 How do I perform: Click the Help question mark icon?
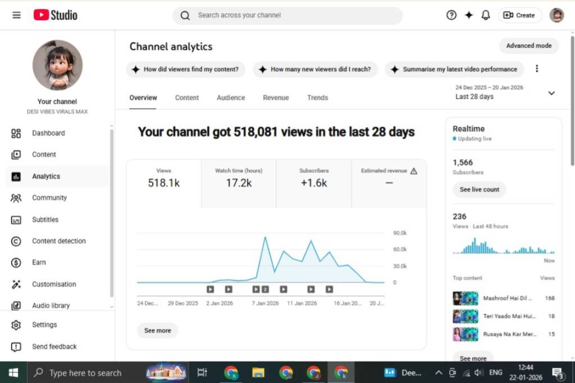[x=451, y=15]
